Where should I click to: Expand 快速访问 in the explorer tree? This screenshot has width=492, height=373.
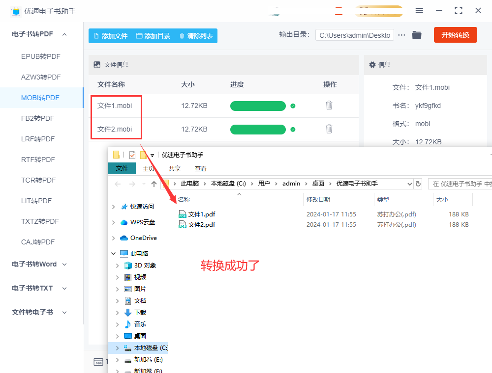(114, 207)
